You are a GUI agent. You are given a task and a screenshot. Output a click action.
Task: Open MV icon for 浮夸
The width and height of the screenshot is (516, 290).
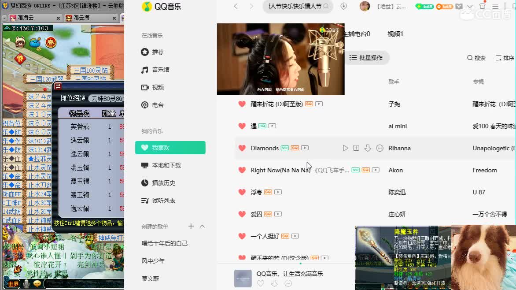[x=278, y=192]
